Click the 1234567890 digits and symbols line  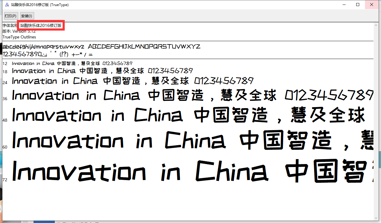[x=47, y=54]
